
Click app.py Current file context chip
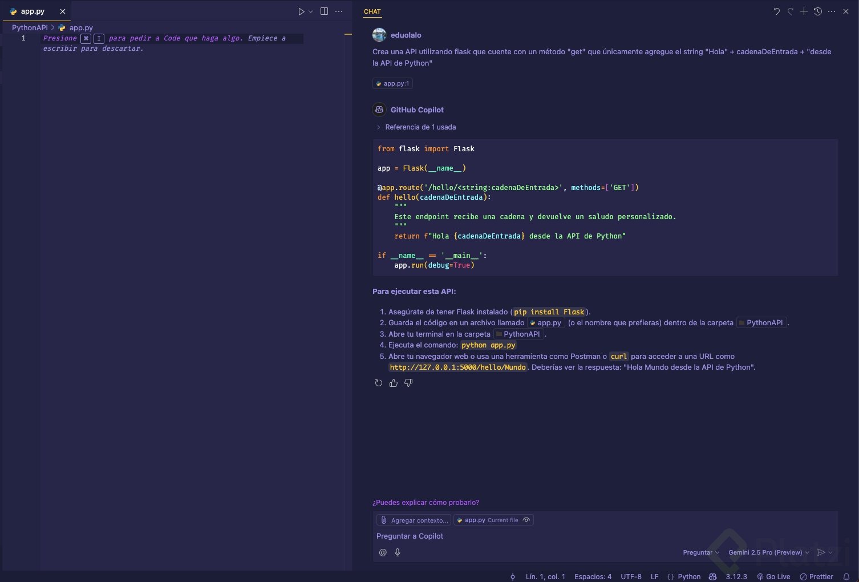coord(493,520)
